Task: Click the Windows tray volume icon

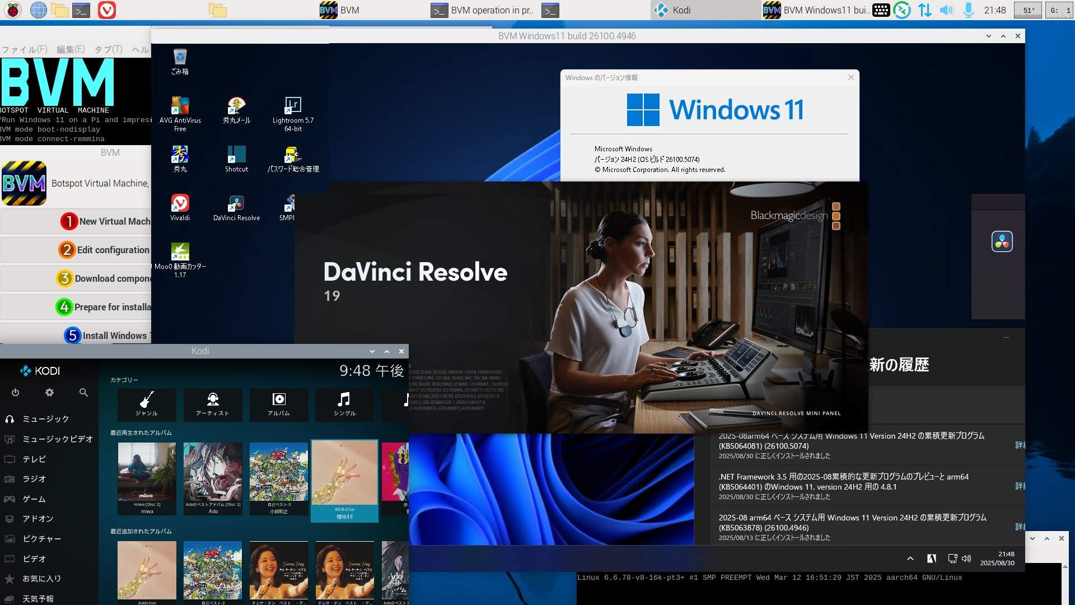Action: 966,559
